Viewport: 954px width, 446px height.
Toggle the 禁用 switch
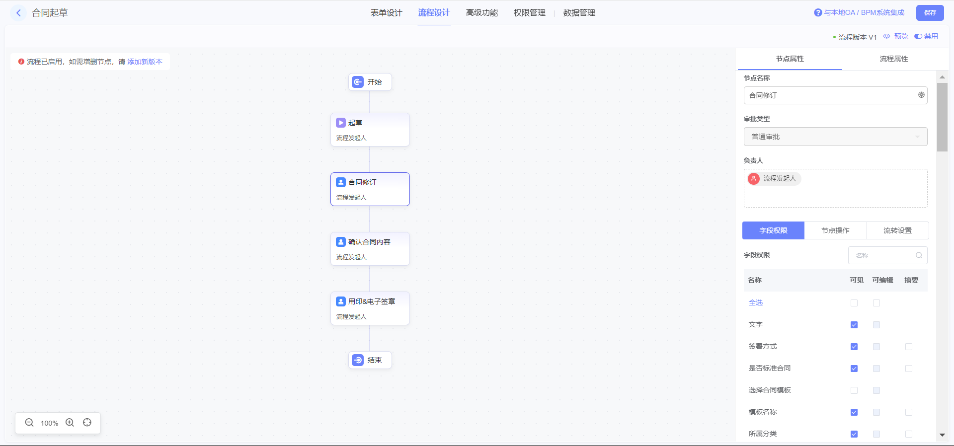click(918, 36)
